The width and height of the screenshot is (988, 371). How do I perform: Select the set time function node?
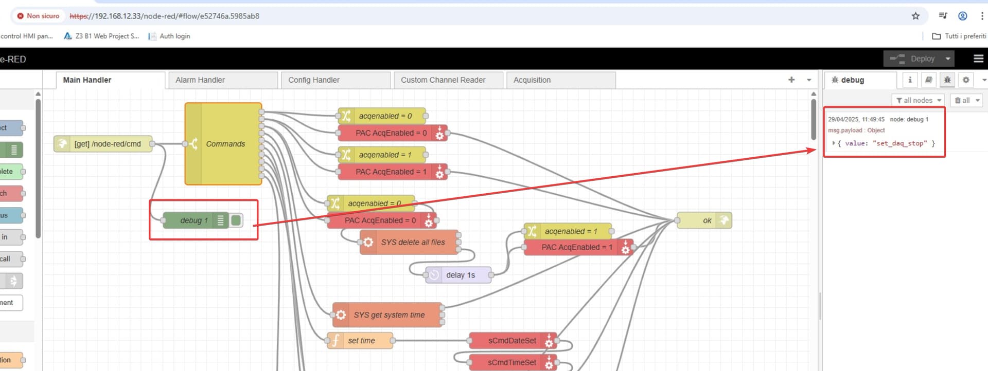[360, 341]
